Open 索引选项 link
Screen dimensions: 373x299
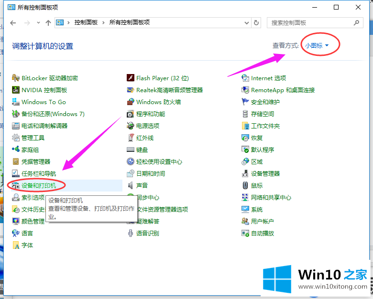tap(33, 197)
